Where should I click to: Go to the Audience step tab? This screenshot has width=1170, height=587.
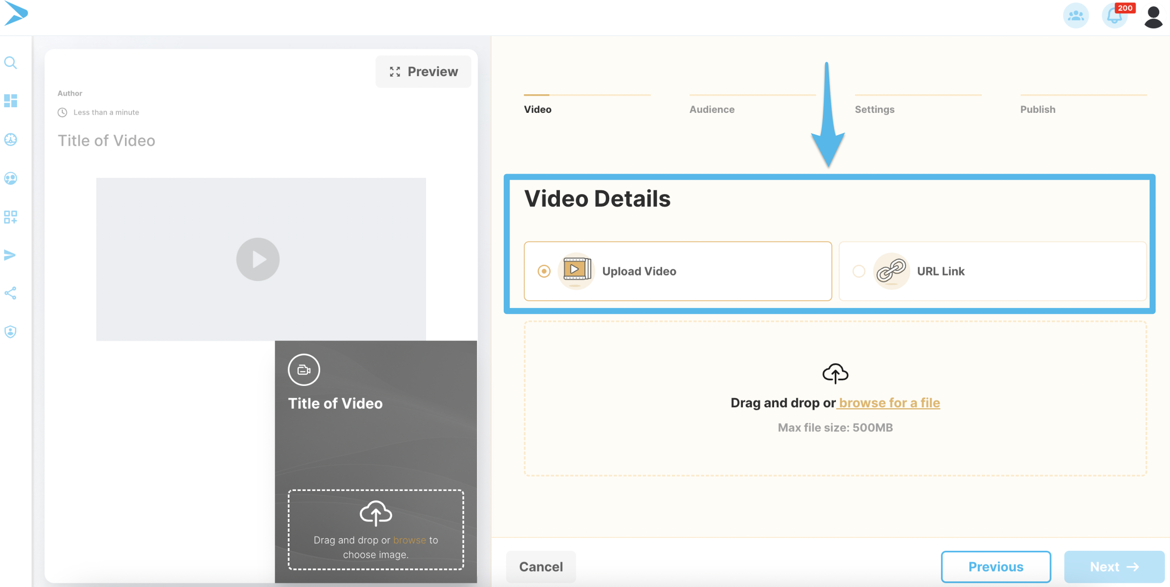[x=712, y=110]
